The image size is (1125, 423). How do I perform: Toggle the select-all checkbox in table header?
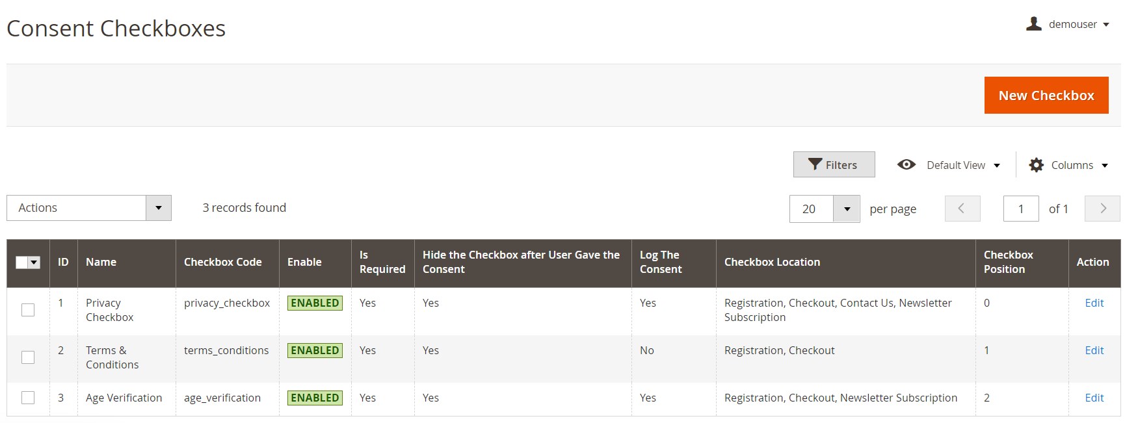21,262
